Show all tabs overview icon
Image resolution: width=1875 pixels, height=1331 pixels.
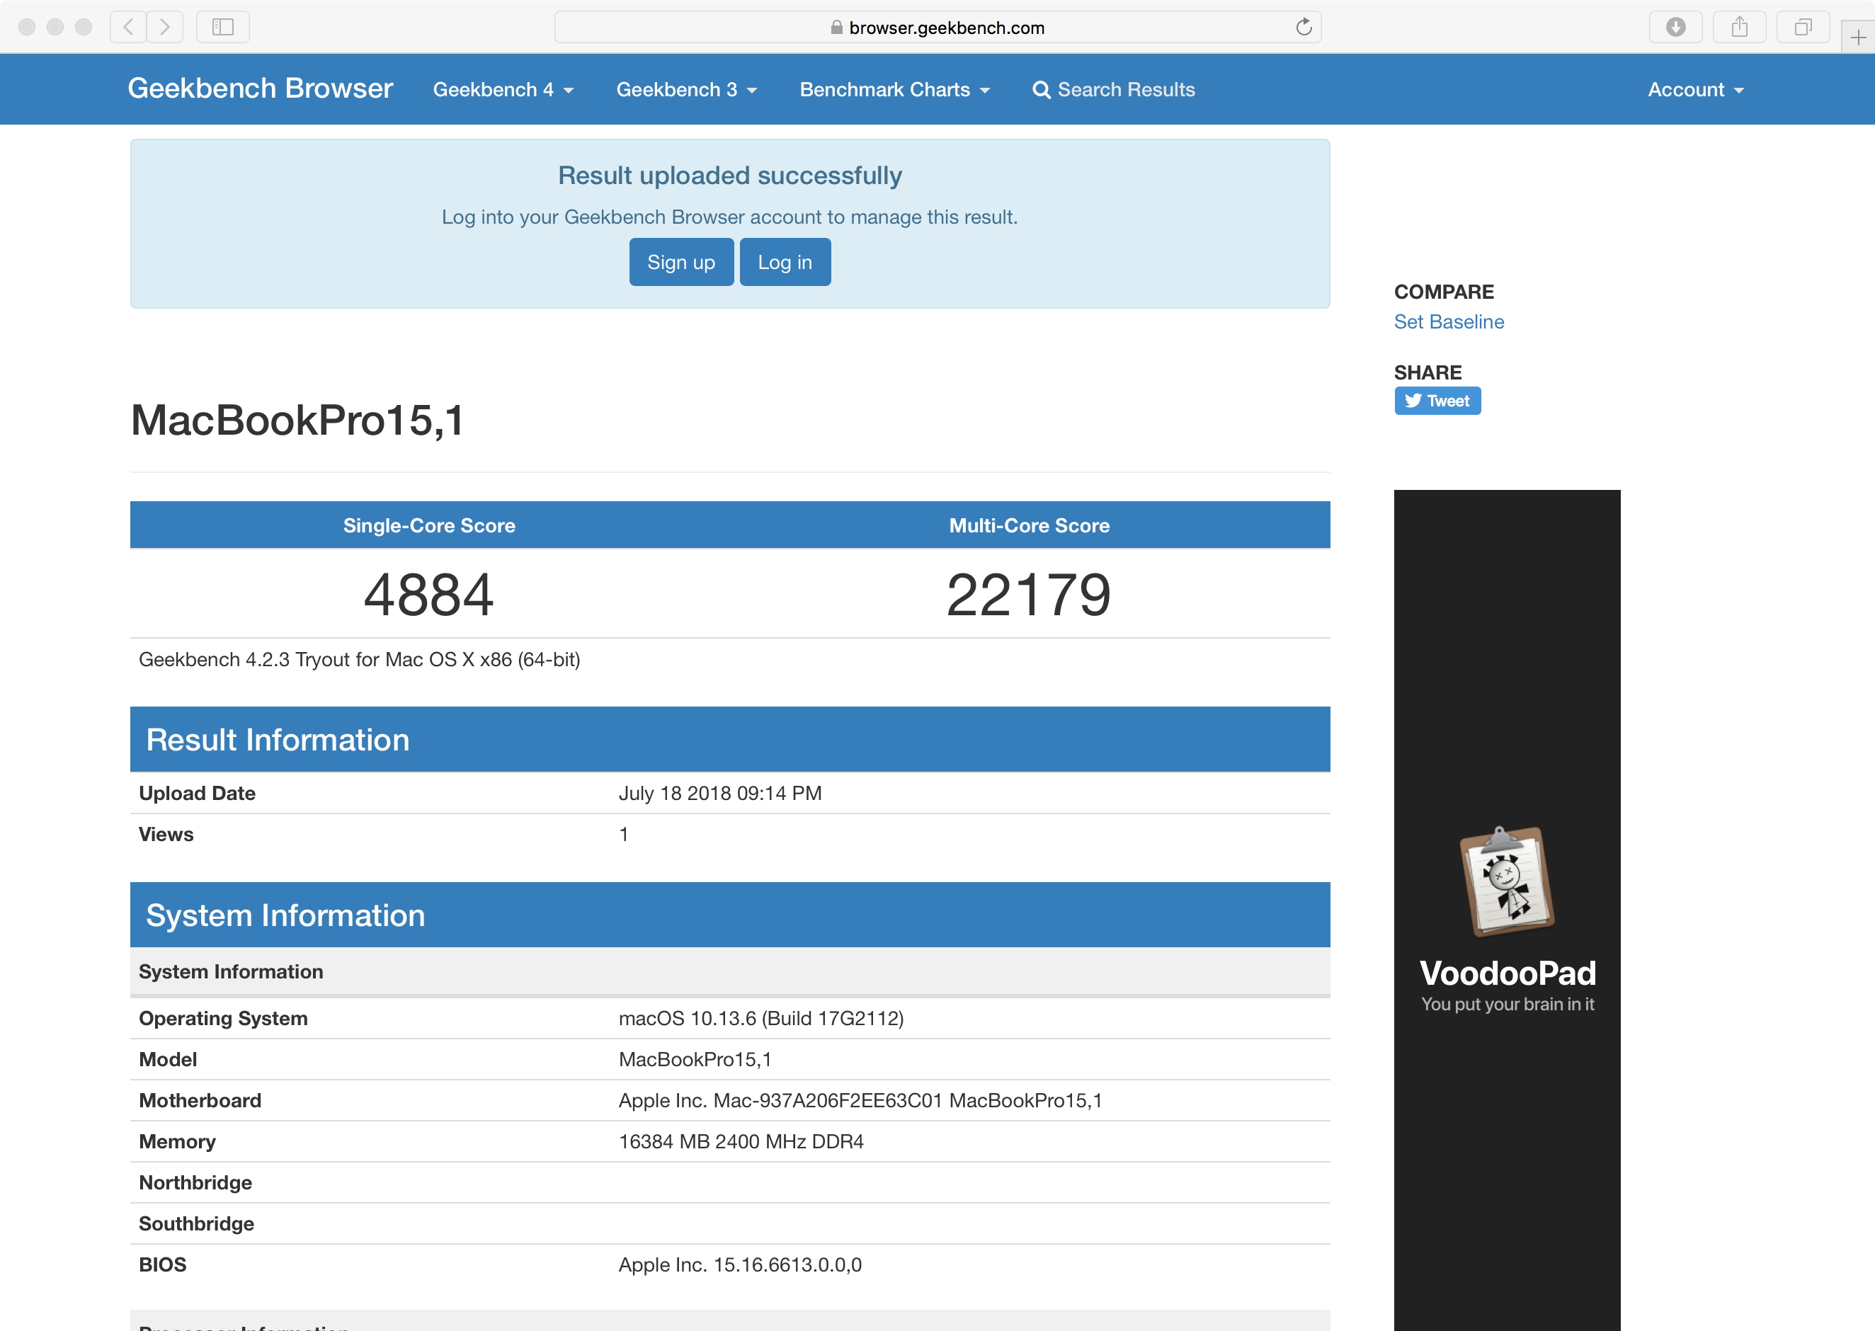click(x=1802, y=27)
